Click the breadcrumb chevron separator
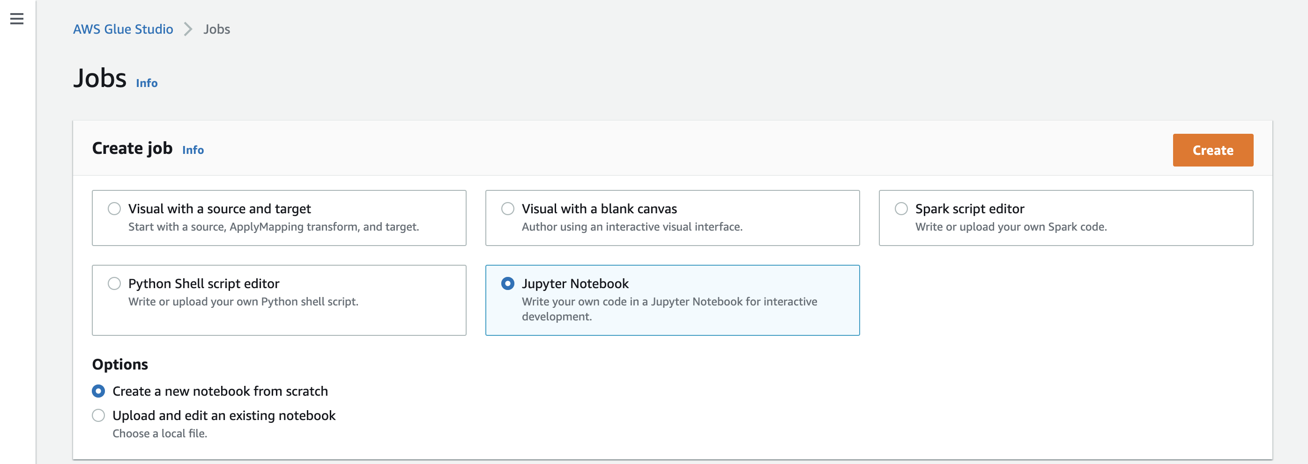Viewport: 1308px width, 464px height. pyautogui.click(x=188, y=29)
